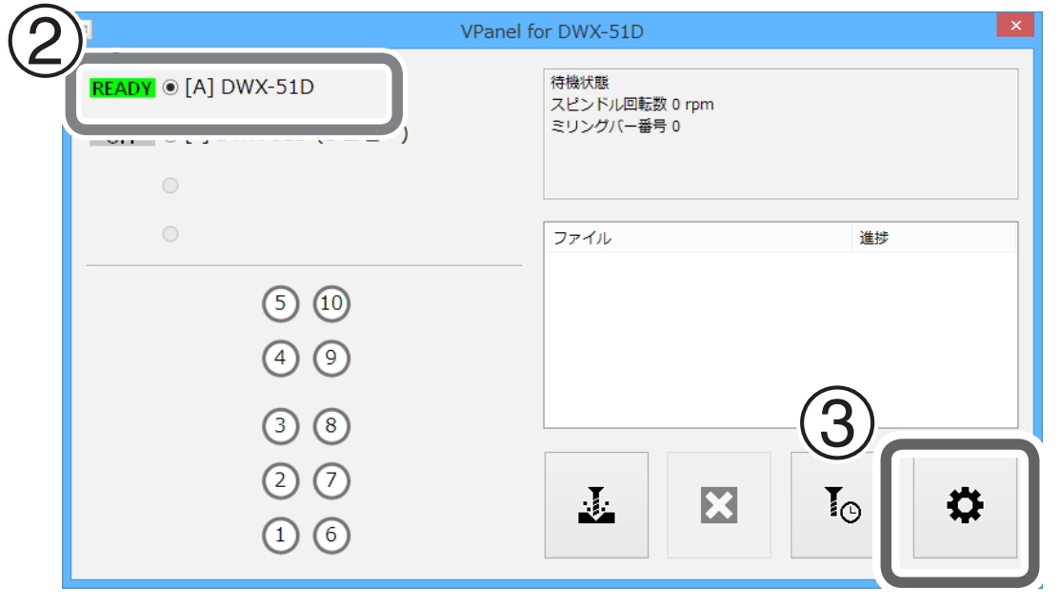The height and width of the screenshot is (605, 1060).
Task: Select milling bur number 8 circle
Action: tap(331, 425)
